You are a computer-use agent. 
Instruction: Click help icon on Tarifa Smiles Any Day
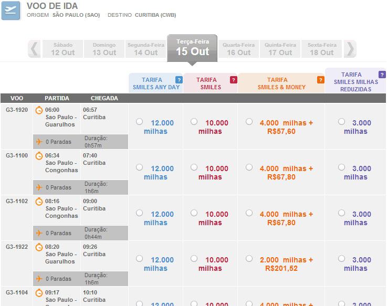click(179, 80)
